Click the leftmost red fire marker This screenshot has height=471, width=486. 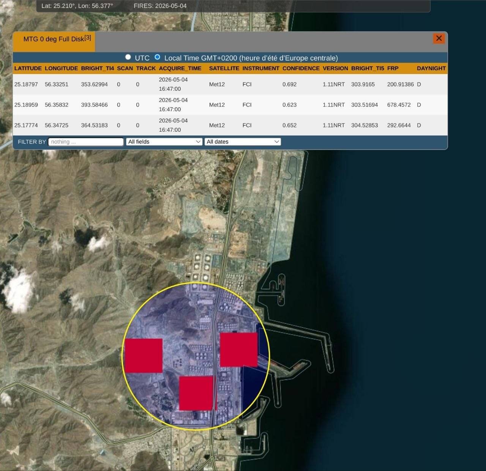[144, 356]
